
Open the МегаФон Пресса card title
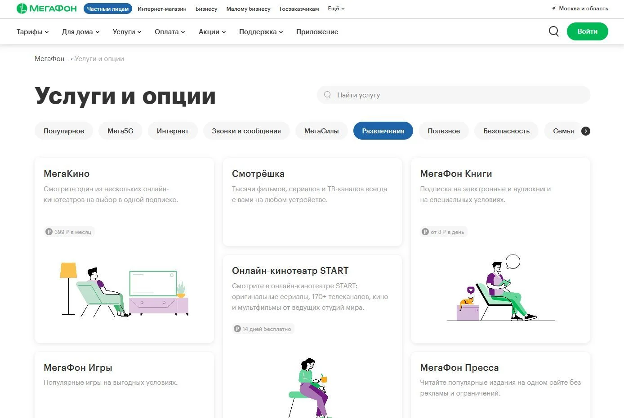[459, 368]
